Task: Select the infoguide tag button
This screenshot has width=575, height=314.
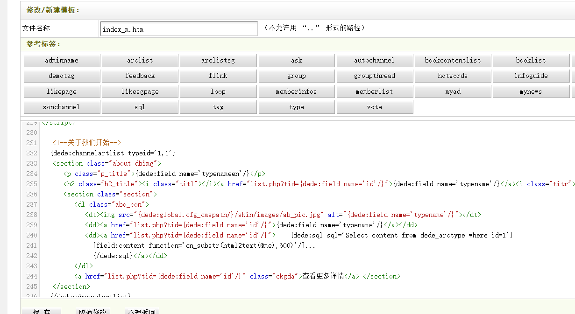Action: click(531, 76)
